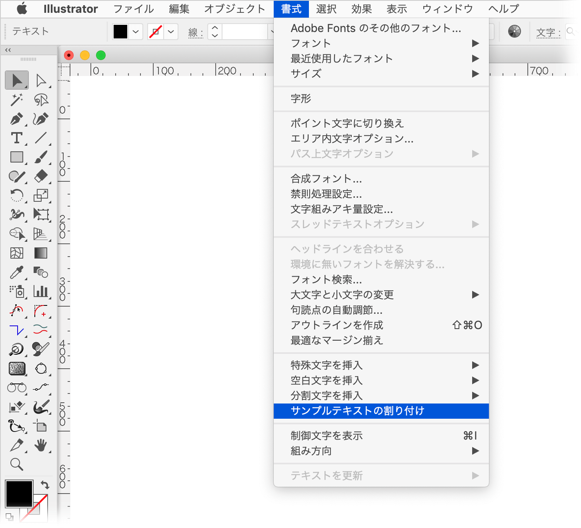Expand 大文字と小文字の変更 submenu
The width and height of the screenshot is (581, 528).
381,295
